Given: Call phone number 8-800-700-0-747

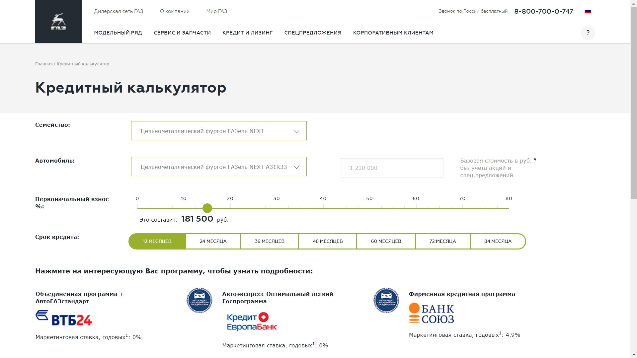Looking at the screenshot, I should tap(544, 11).
